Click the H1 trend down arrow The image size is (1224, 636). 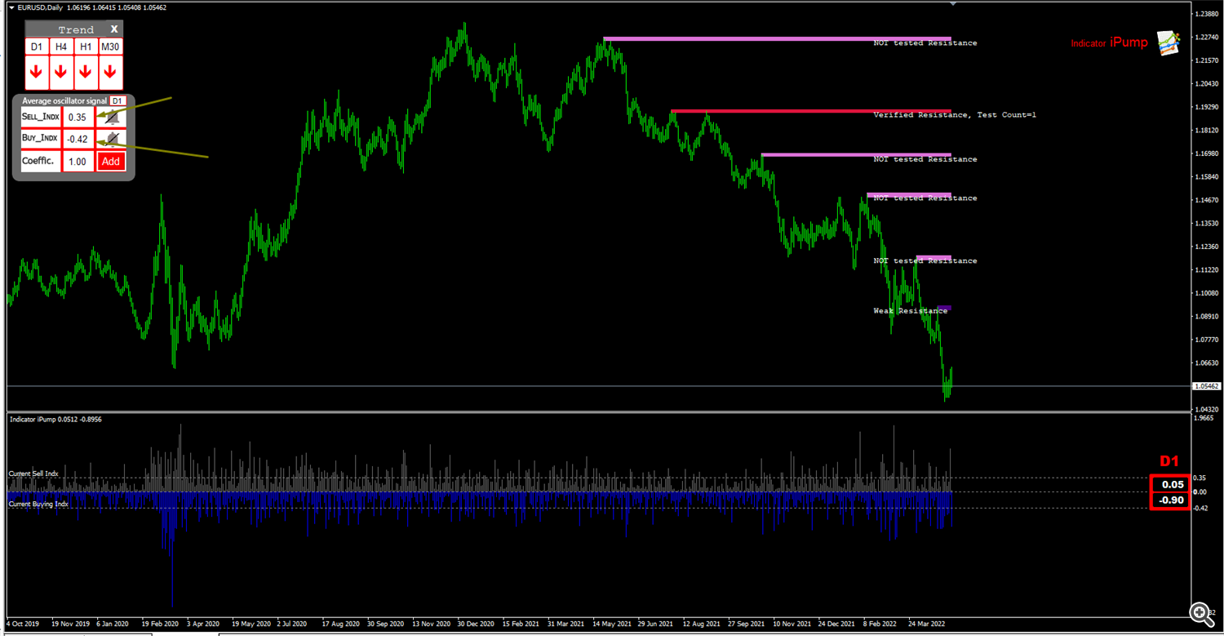coord(86,73)
